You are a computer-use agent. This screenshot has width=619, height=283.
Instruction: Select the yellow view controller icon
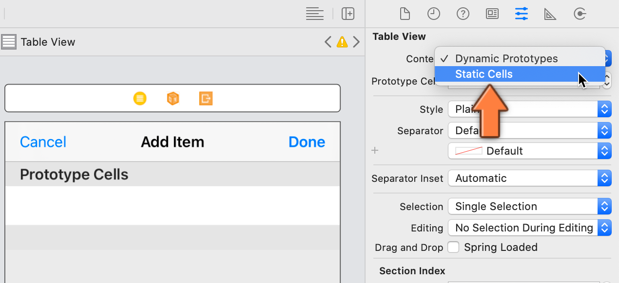[140, 99]
